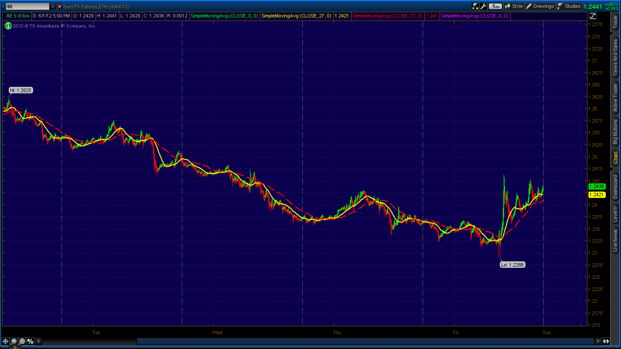The width and height of the screenshot is (621, 349).
Task: Switch to the Level II tab
Action: tap(615, 214)
